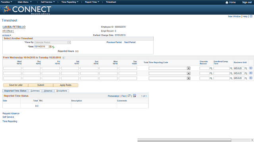Open Request Absence link
The image size is (254, 142).
[11, 114]
